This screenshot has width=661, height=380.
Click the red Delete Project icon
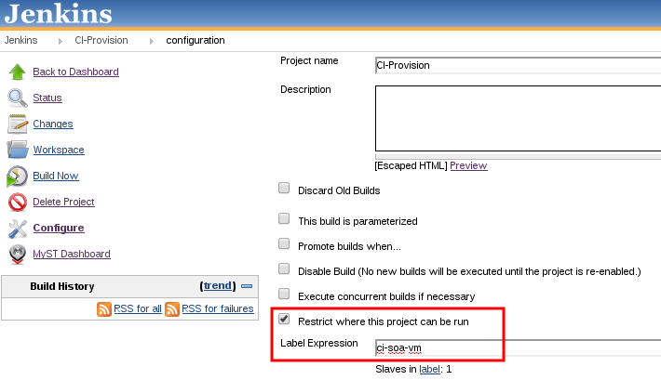(x=18, y=203)
